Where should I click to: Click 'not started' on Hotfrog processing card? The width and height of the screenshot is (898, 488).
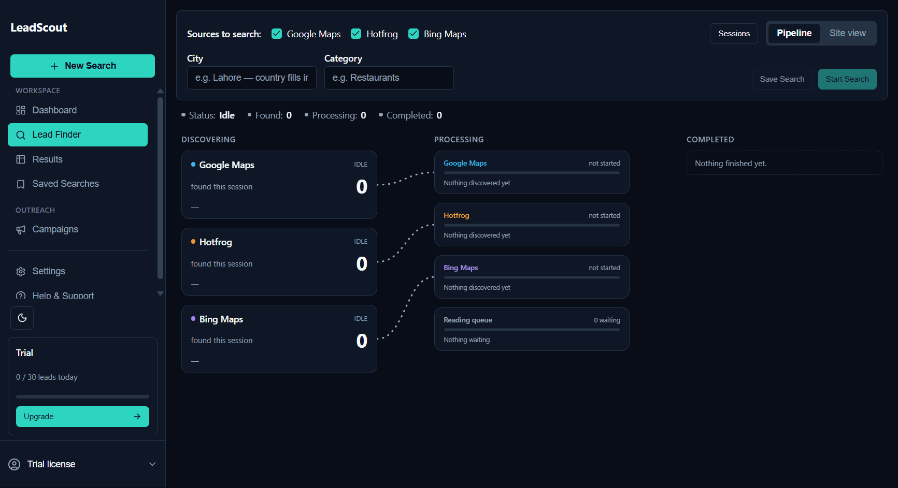click(604, 216)
